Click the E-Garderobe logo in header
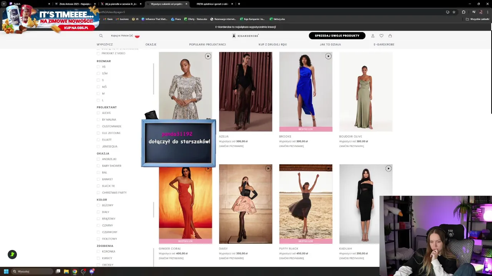Viewport: 492px width, 276px height. (245, 36)
